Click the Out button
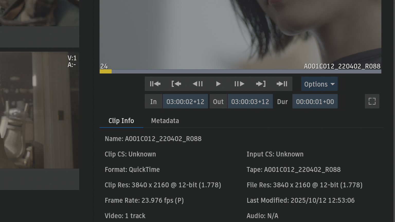This screenshot has height=222, width=395. coord(218,101)
